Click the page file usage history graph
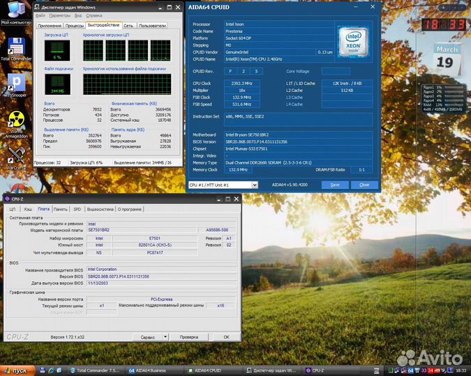This screenshot has height=376, width=471. click(x=127, y=84)
